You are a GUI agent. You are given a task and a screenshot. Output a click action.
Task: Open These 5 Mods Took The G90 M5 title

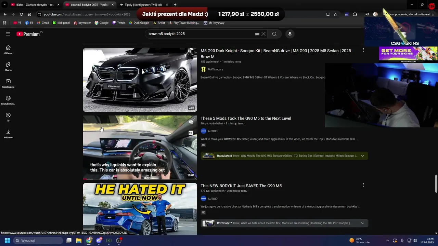[x=246, y=118]
